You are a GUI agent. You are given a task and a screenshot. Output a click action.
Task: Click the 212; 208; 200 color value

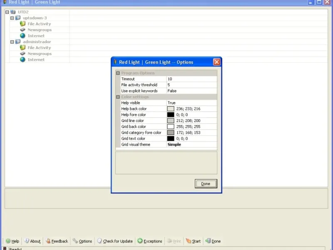(x=188, y=120)
